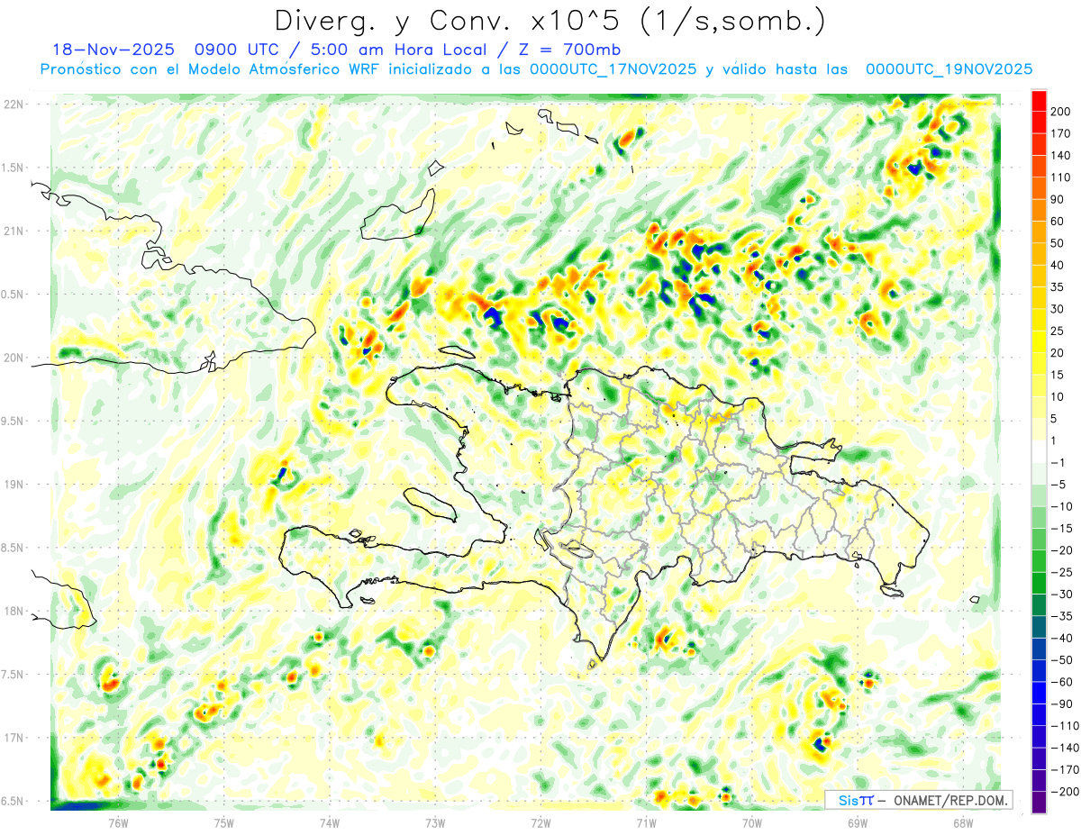
Task: Click the legend swatch between 170 and 200
Action: coord(1039,122)
